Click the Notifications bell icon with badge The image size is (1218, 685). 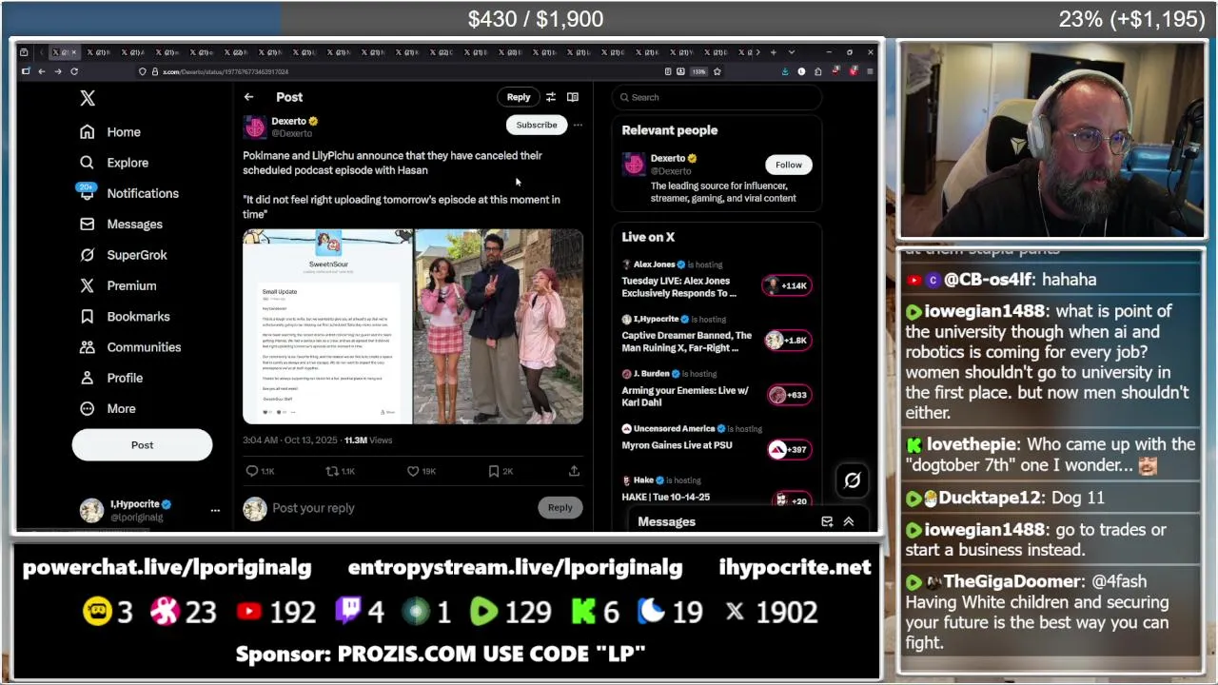coord(88,193)
